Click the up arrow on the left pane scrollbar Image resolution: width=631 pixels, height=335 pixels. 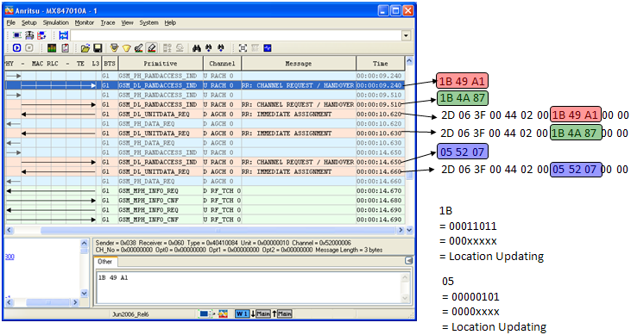click(x=84, y=243)
